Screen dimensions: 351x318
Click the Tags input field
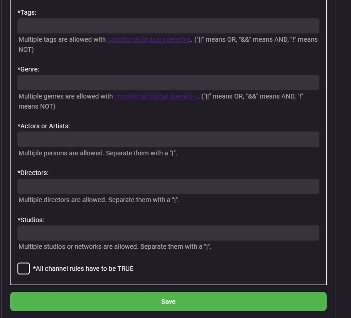[x=168, y=26]
